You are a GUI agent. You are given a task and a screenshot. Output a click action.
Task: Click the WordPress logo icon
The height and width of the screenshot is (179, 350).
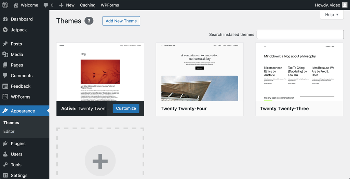[x=5, y=5]
